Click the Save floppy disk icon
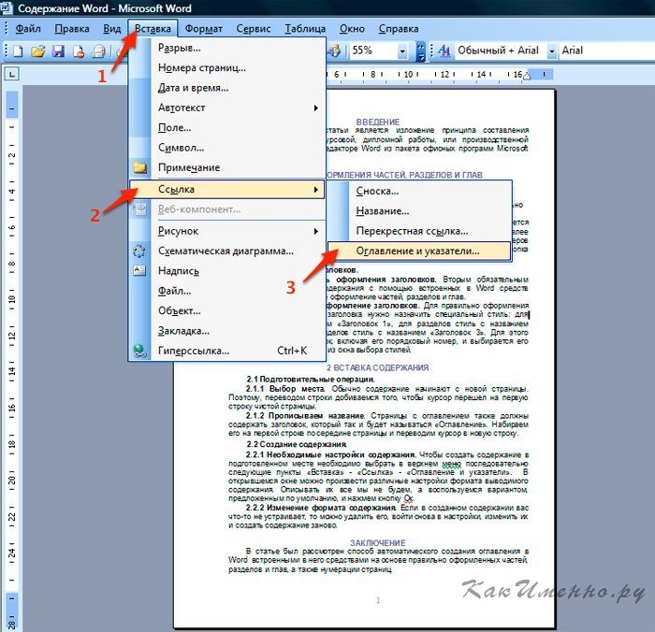 [x=58, y=51]
